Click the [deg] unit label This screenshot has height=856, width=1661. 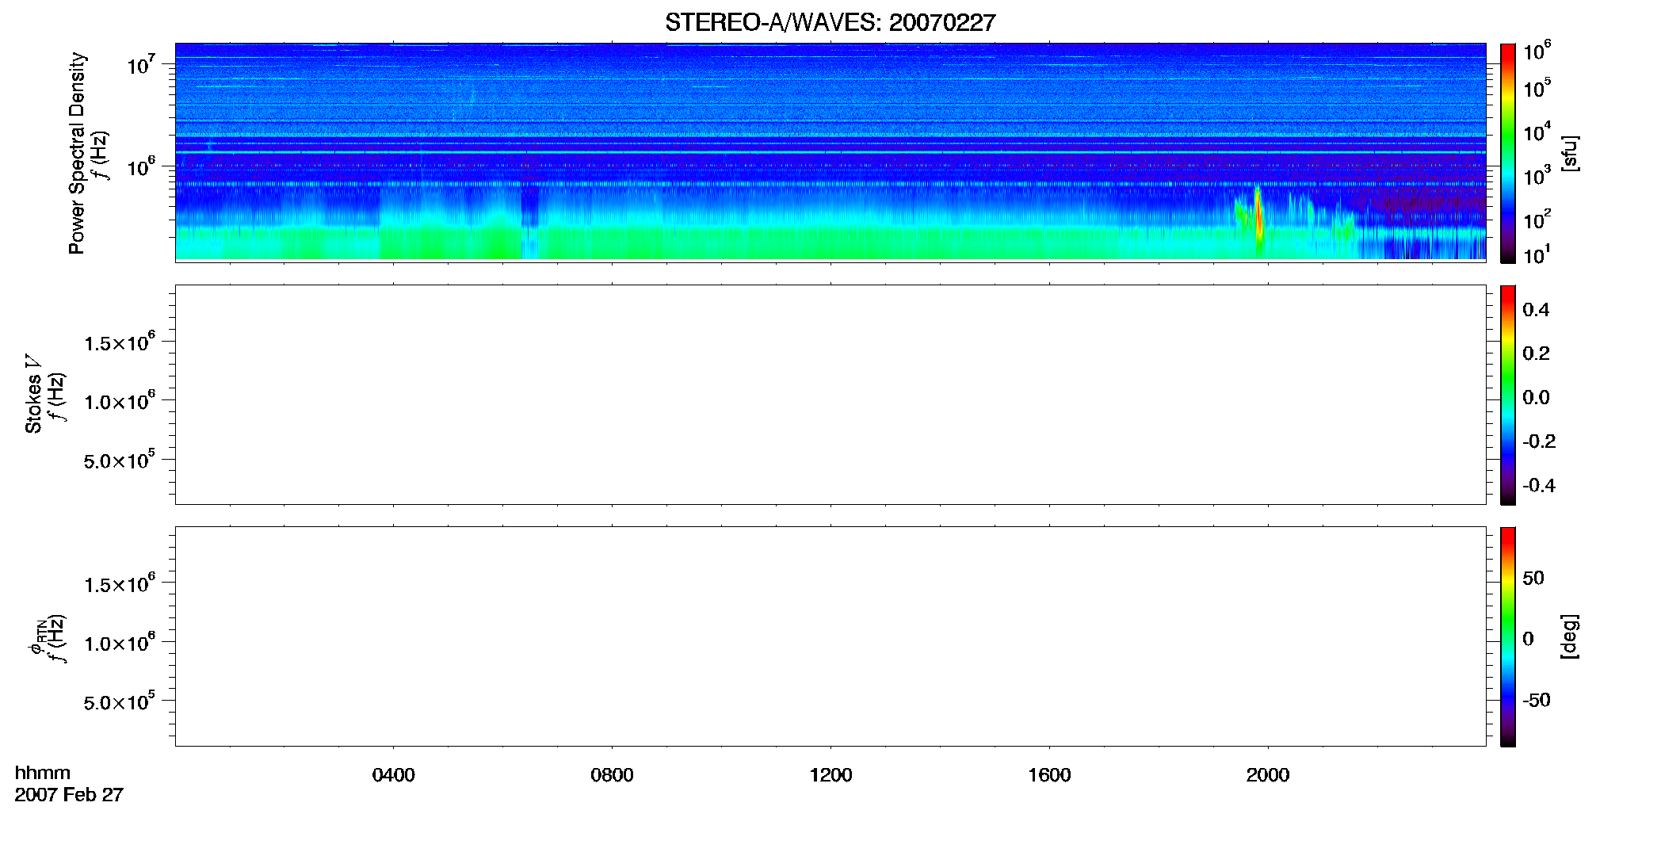pos(1569,636)
